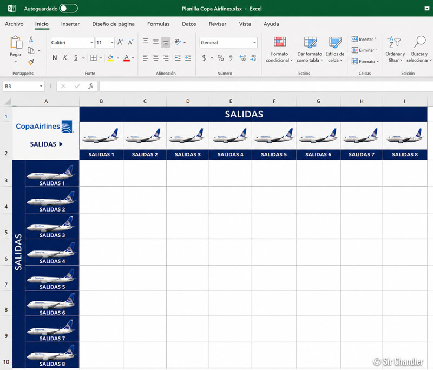Open the Datos ribbon tab

189,24
